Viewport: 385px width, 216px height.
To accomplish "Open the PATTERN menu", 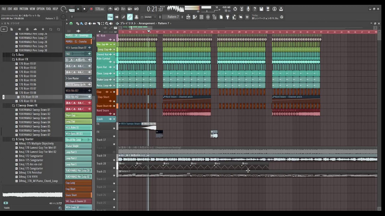I will pyautogui.click(x=24, y=9).
